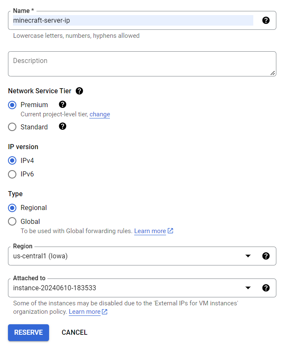Click external link icon after Global Learn more

tap(170, 231)
